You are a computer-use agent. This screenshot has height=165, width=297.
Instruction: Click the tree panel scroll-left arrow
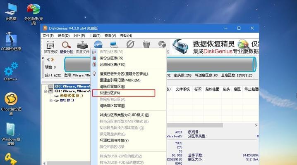click(x=45, y=163)
